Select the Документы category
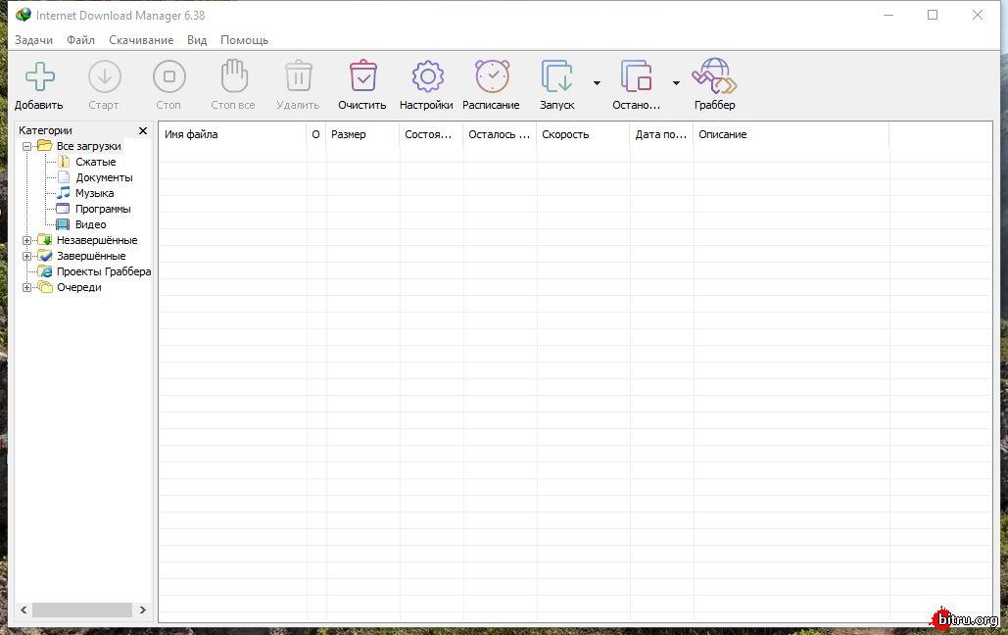 104,177
